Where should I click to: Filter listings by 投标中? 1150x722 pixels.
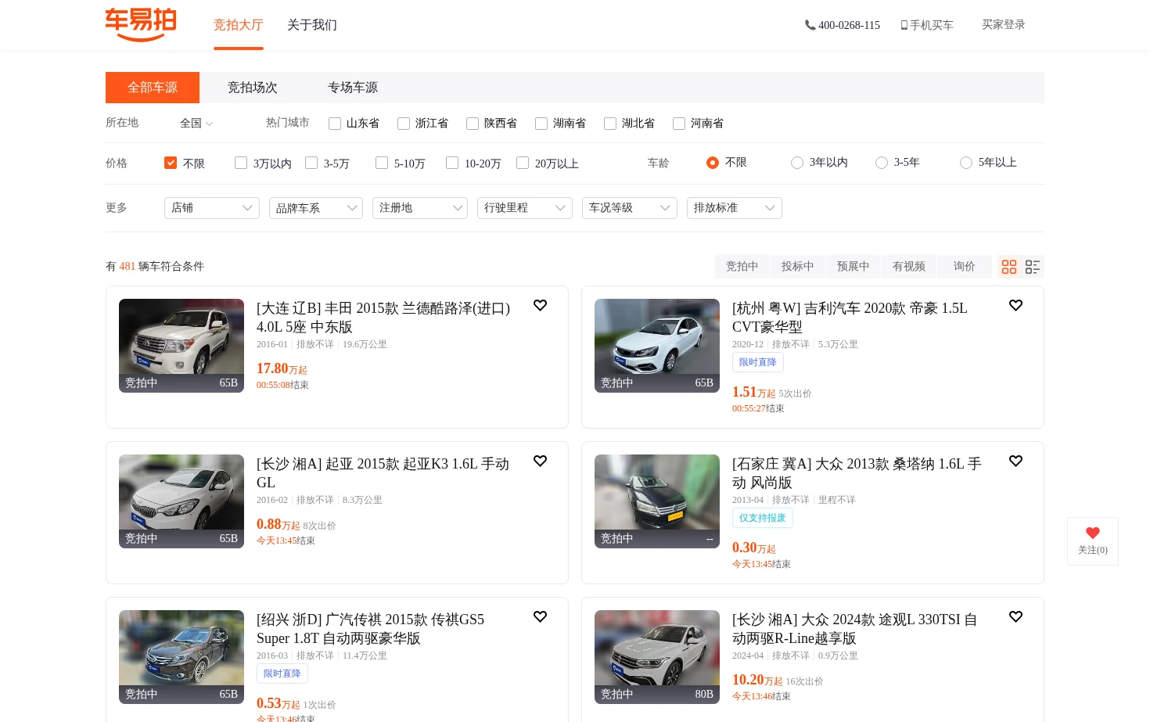(798, 267)
